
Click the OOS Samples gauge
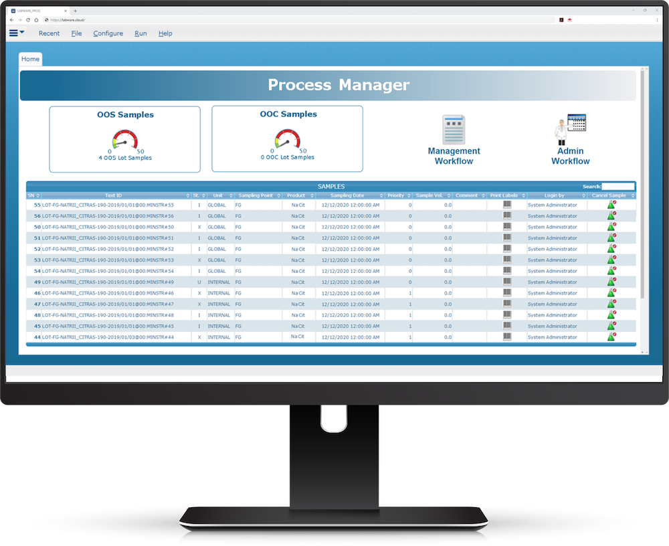[124, 140]
